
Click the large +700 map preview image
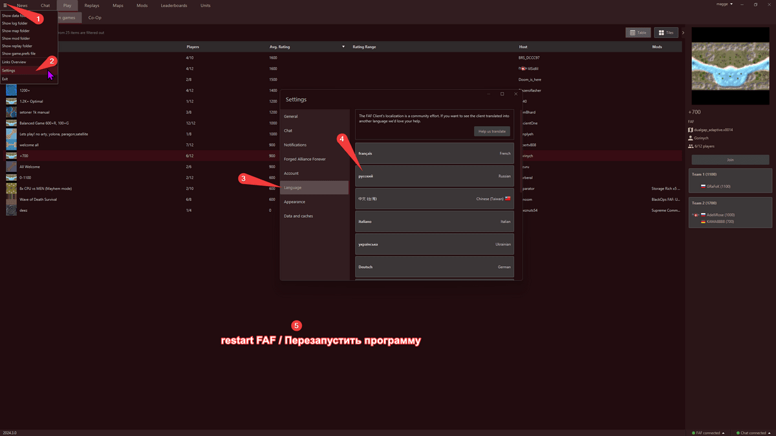tap(732, 66)
